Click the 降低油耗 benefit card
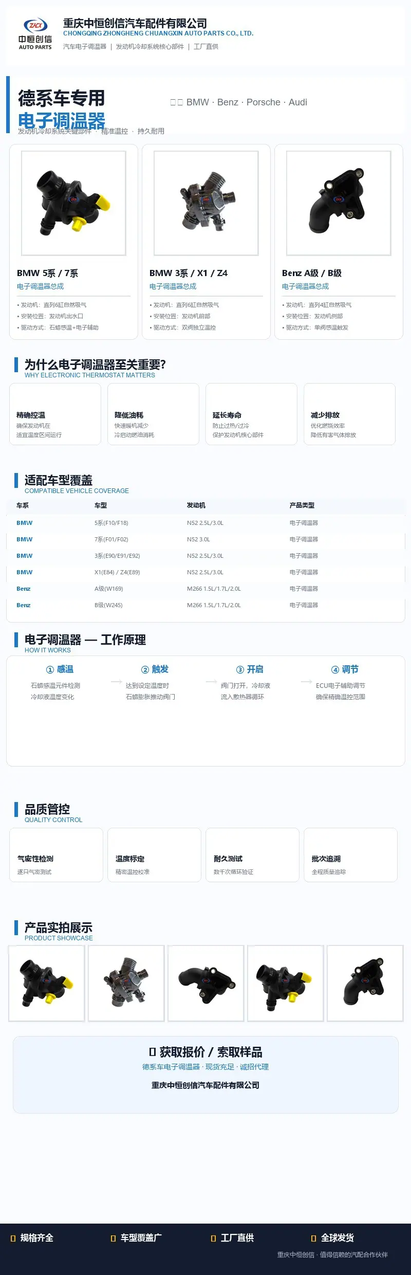This screenshot has width=411, height=1275. pos(153,414)
